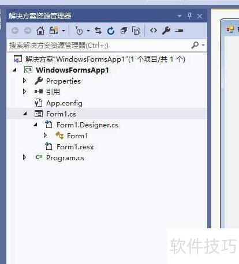Viewport: 239px width, 264px height.
Task: Toggle the Preview Selected Items icon
Action: coord(179,31)
